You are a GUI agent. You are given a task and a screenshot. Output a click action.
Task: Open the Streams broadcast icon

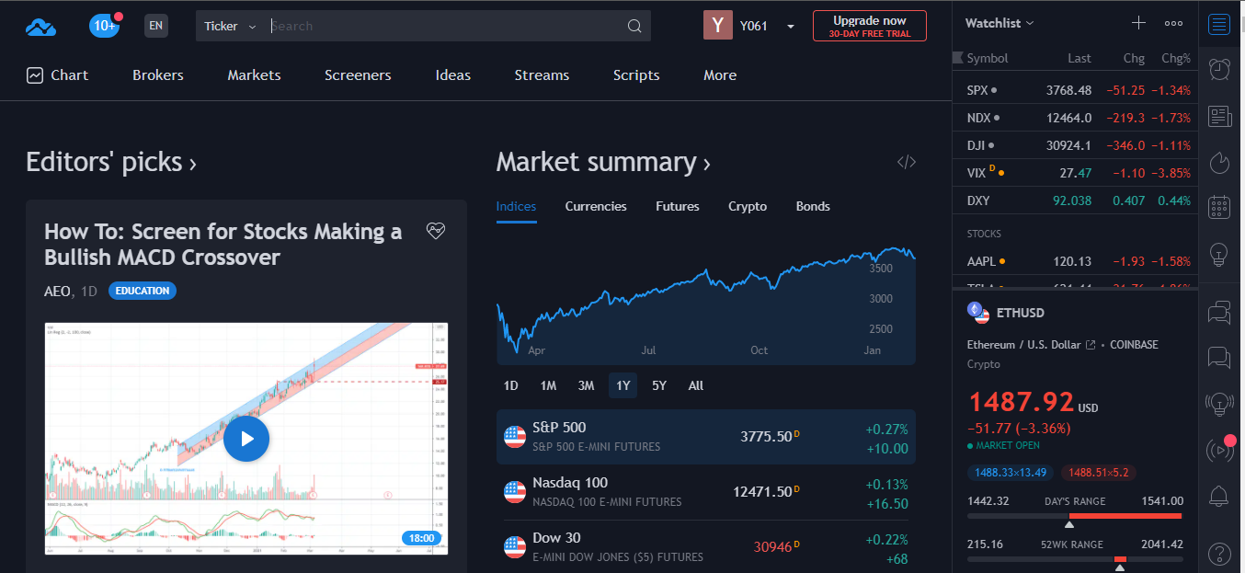click(x=1219, y=450)
